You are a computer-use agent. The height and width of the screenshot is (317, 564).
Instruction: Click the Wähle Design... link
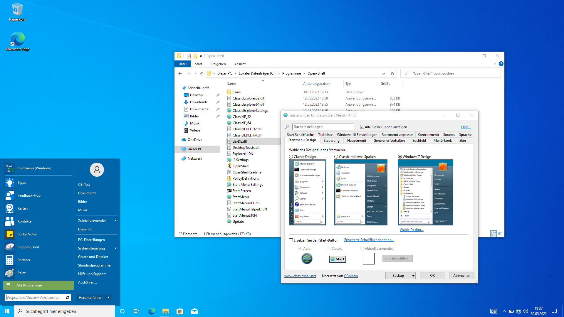click(411, 230)
